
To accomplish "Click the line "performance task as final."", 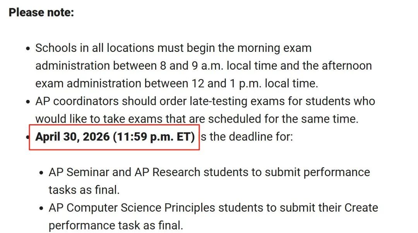I will pos(116,226).
